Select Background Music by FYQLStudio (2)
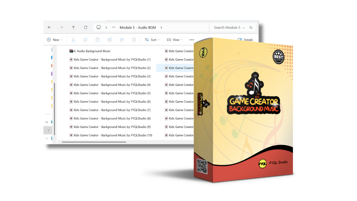This screenshot has height=201, width=357. pyautogui.click(x=110, y=68)
